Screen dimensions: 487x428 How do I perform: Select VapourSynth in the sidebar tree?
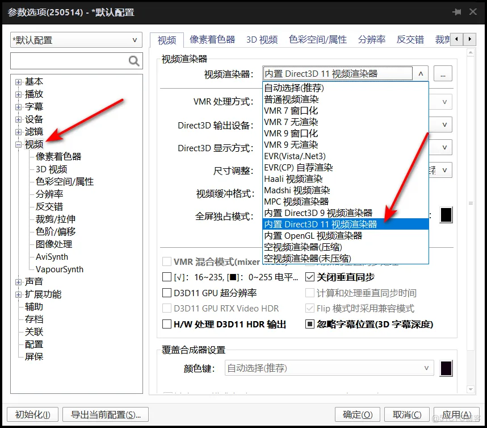pyautogui.click(x=60, y=269)
